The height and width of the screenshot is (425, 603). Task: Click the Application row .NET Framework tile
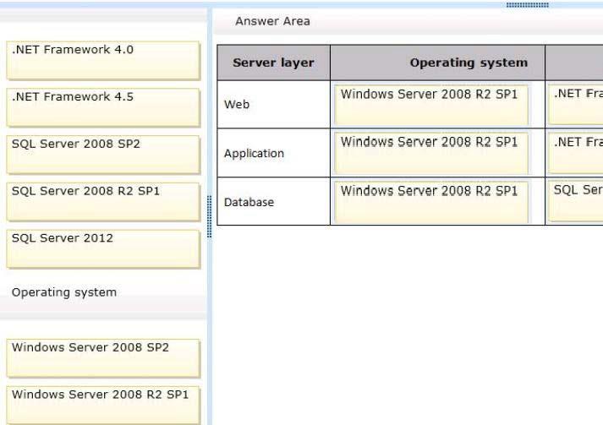[x=576, y=153]
